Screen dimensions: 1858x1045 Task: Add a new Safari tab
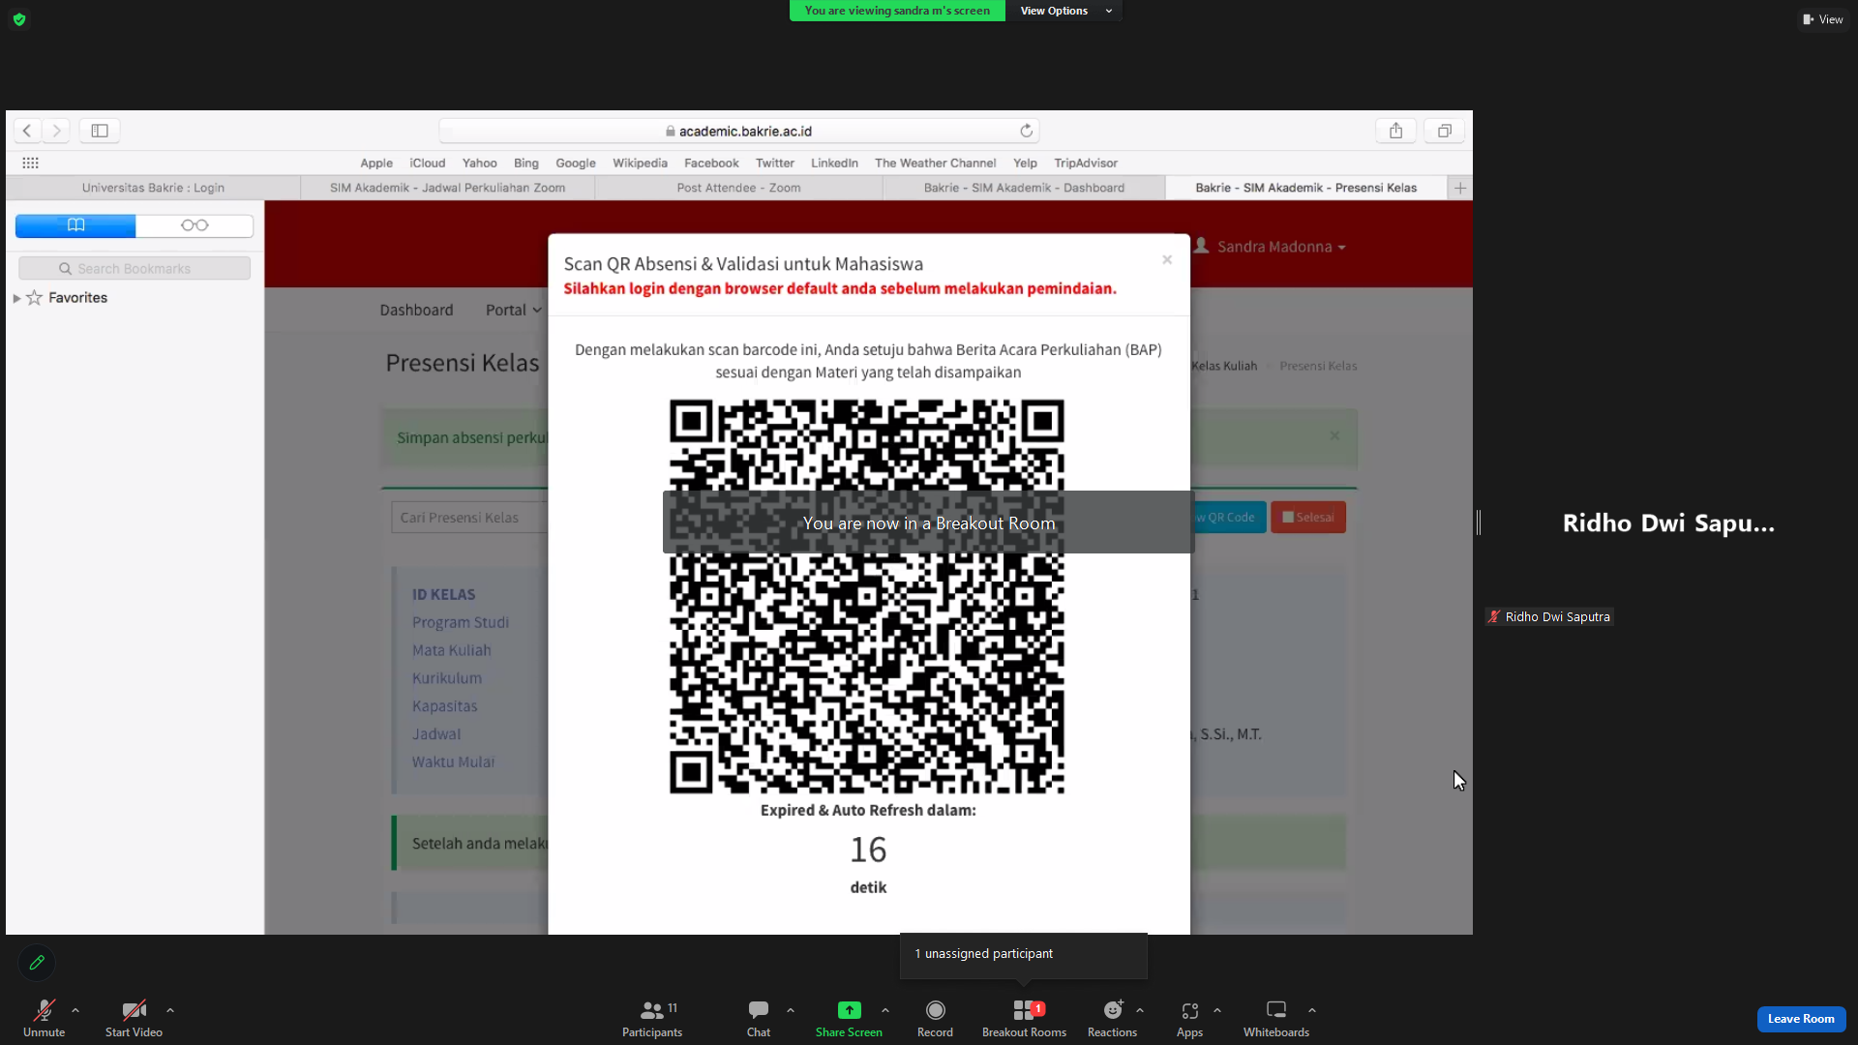(1460, 188)
